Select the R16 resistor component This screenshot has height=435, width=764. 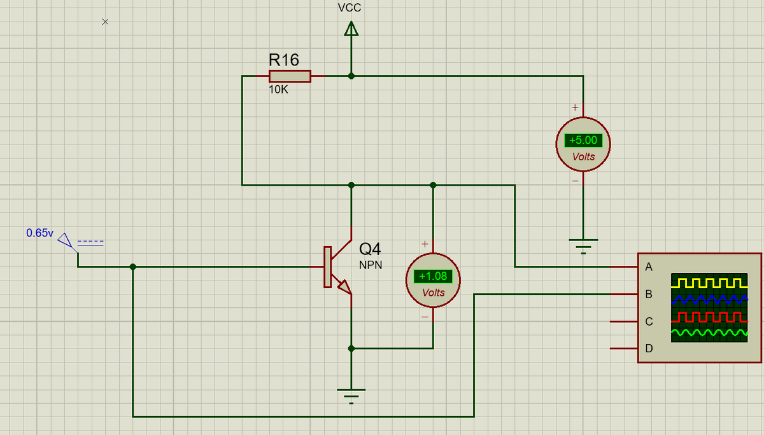coord(290,76)
